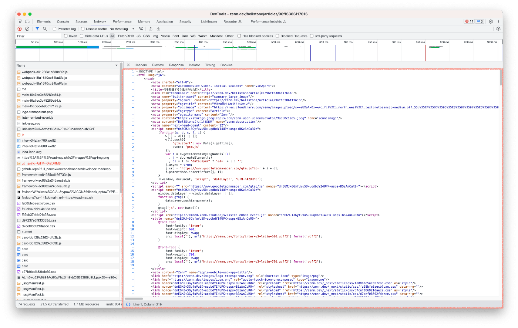This screenshot has height=328, width=518.
Task: Open network search magnifier
Action: 45,29
